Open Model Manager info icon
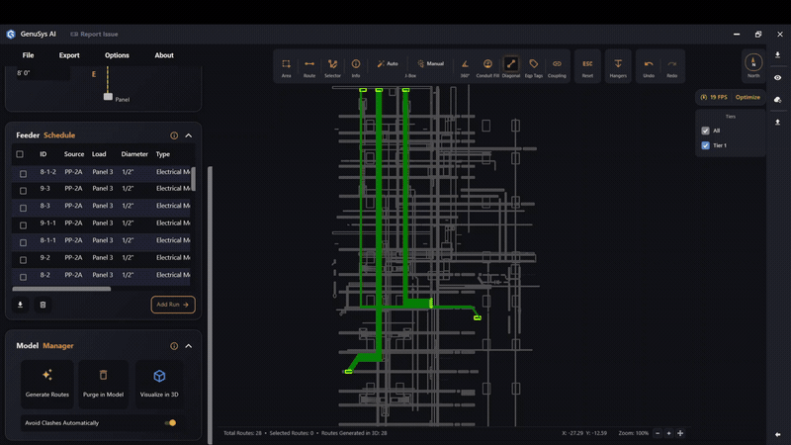 (x=174, y=346)
